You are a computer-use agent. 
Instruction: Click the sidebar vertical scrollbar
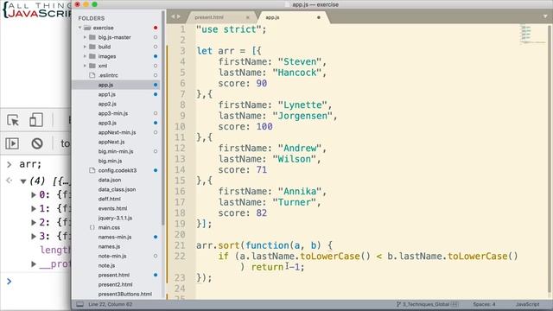(162, 118)
